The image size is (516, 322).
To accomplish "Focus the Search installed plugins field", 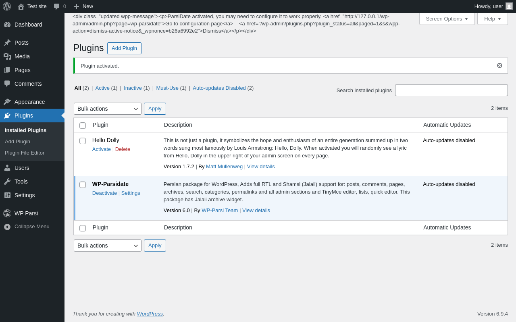I will point(451,90).
